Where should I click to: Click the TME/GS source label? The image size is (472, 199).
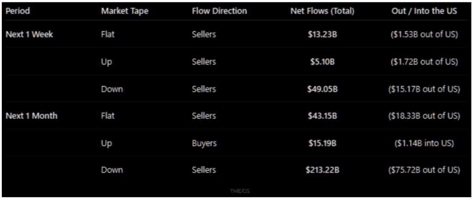240,191
